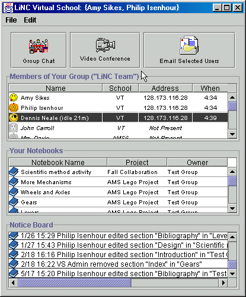
Task: Select notice VS Admin removed Index
Action: (118, 264)
